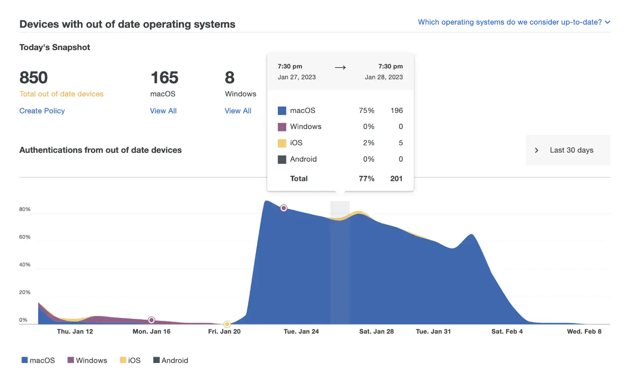Click the Android dark legend swatch

pos(155,360)
